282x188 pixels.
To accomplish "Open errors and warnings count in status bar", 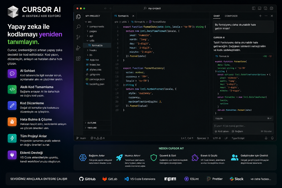I will 98,138.
